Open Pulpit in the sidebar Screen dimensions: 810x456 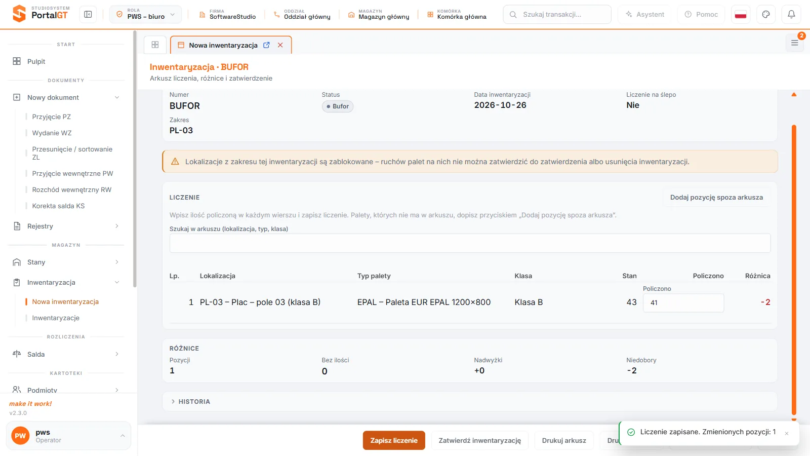tap(66, 61)
